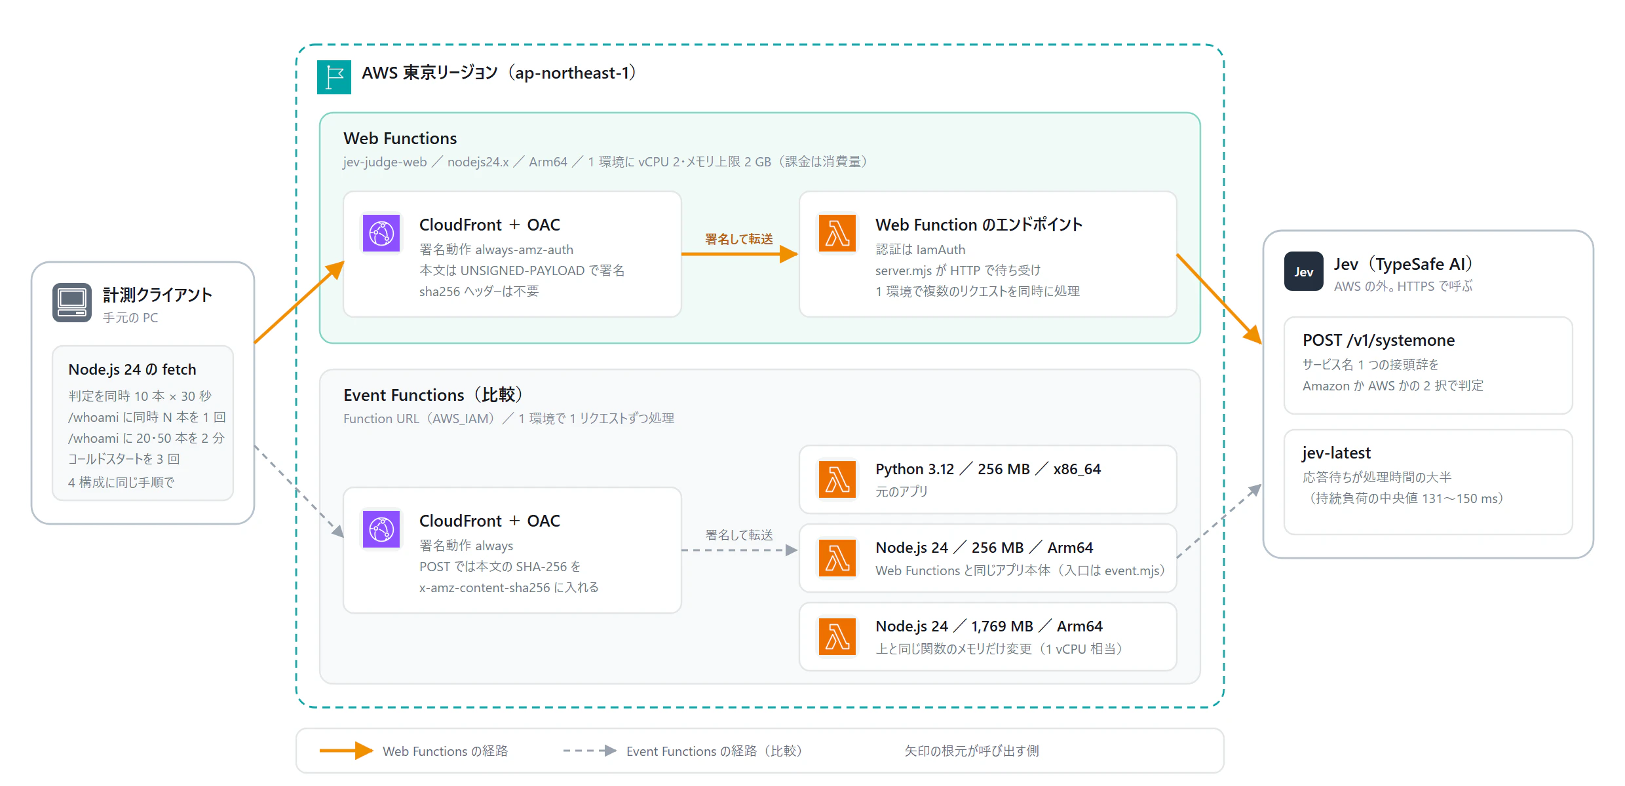Click the CloudFront icon in Event Functions

[381, 529]
